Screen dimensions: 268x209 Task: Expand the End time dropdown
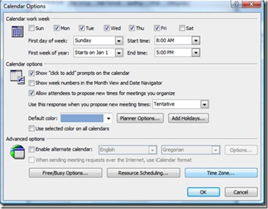click(196, 52)
